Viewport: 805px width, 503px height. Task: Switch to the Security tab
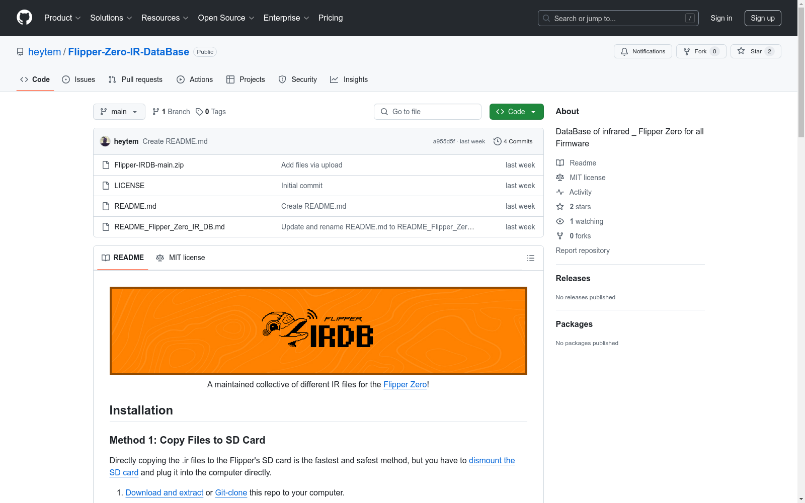click(x=298, y=79)
